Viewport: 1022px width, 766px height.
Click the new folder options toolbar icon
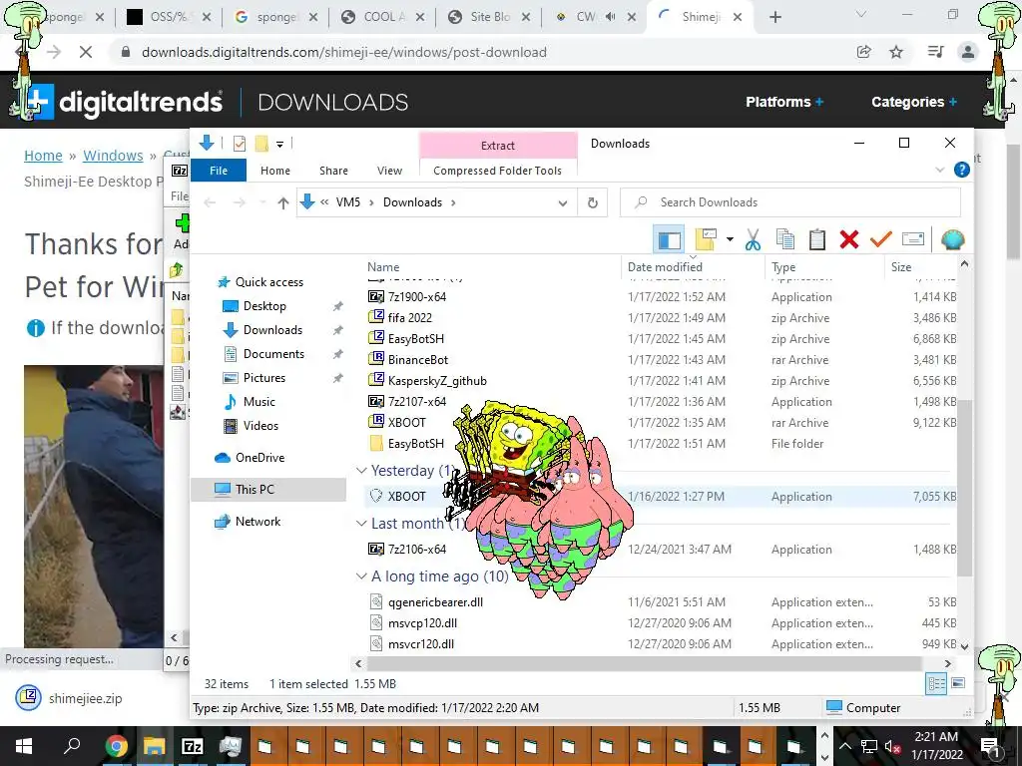coord(706,239)
